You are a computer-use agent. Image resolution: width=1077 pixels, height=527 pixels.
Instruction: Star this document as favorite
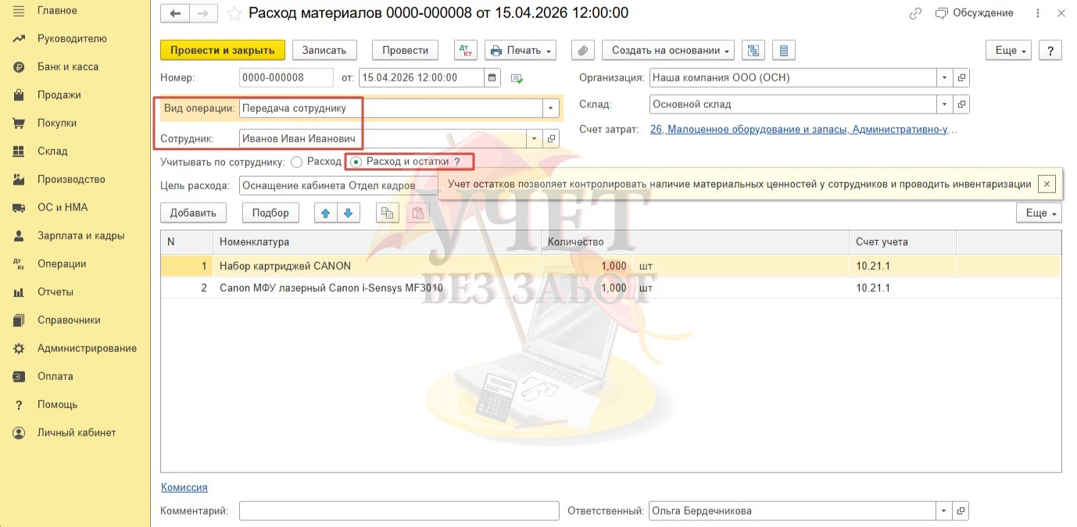point(234,13)
